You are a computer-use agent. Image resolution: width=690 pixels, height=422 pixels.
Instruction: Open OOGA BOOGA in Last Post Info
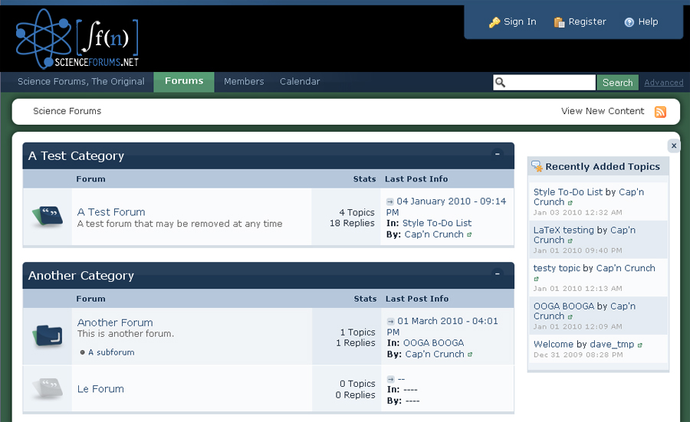[x=433, y=343]
